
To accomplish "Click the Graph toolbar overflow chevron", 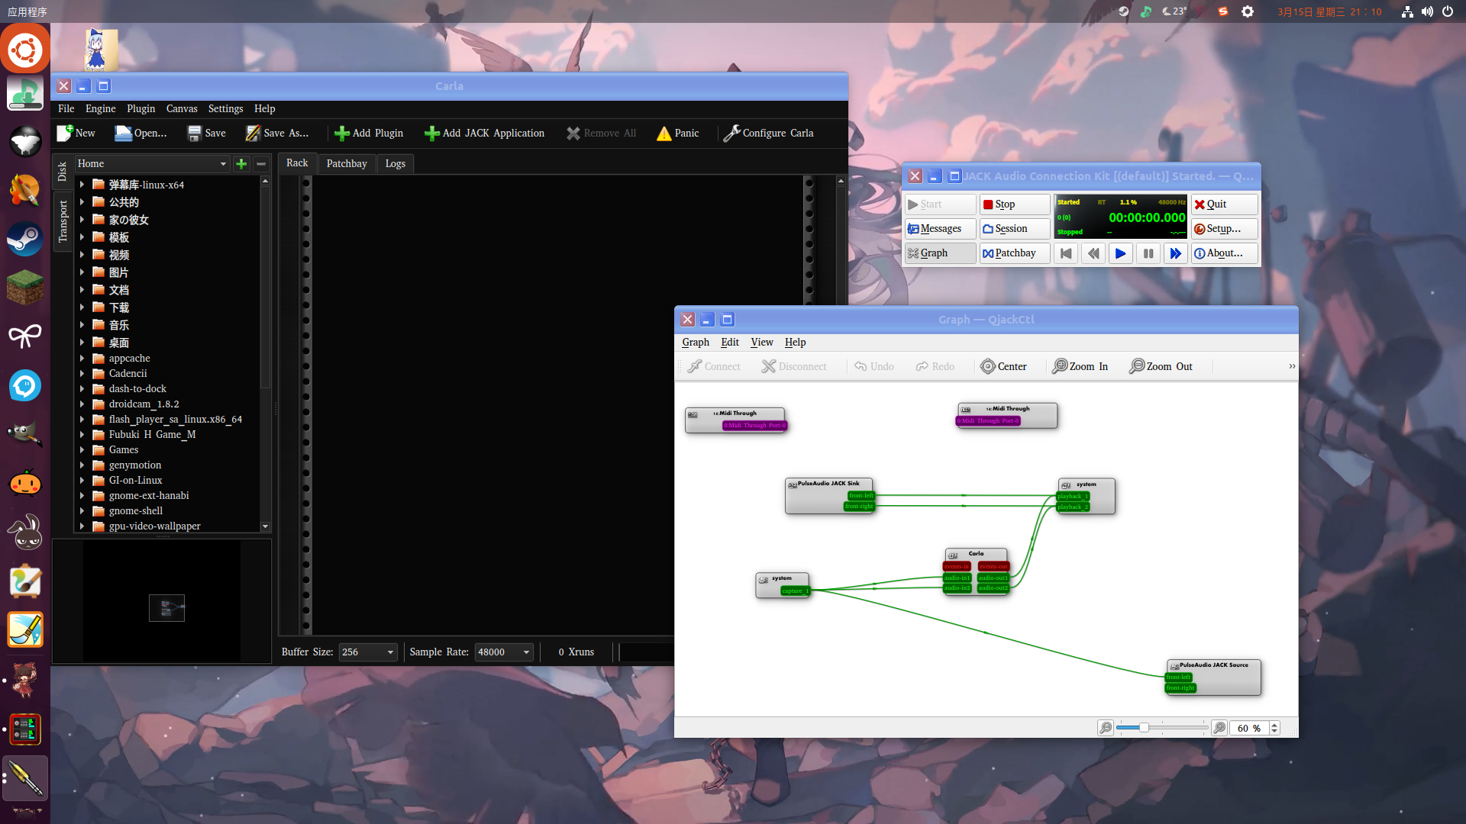I will pyautogui.click(x=1292, y=366).
